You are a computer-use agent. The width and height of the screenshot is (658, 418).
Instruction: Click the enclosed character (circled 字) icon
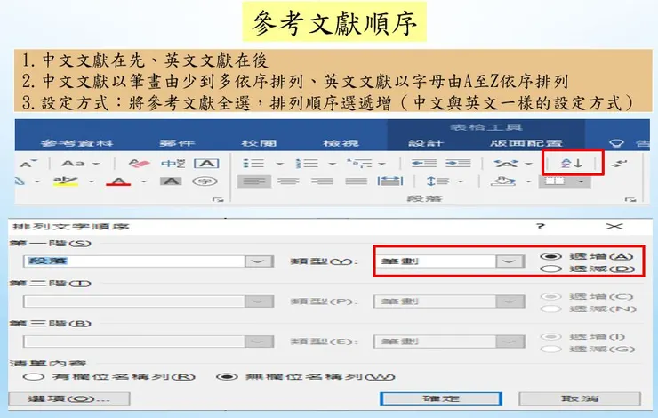(x=205, y=181)
